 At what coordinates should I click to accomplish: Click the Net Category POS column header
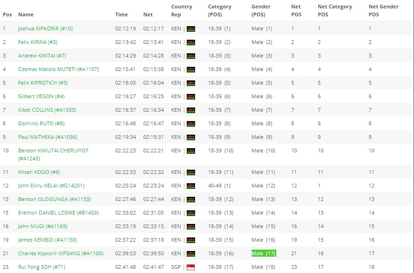[335, 11]
